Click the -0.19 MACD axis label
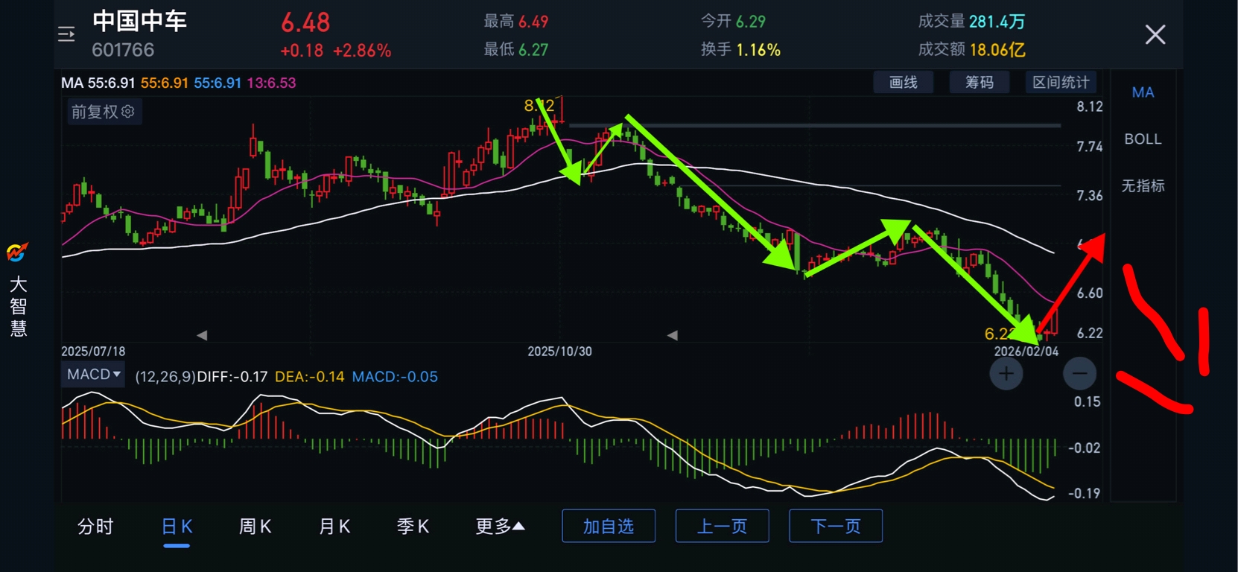Viewport: 1238px width, 572px height. [x=1084, y=493]
